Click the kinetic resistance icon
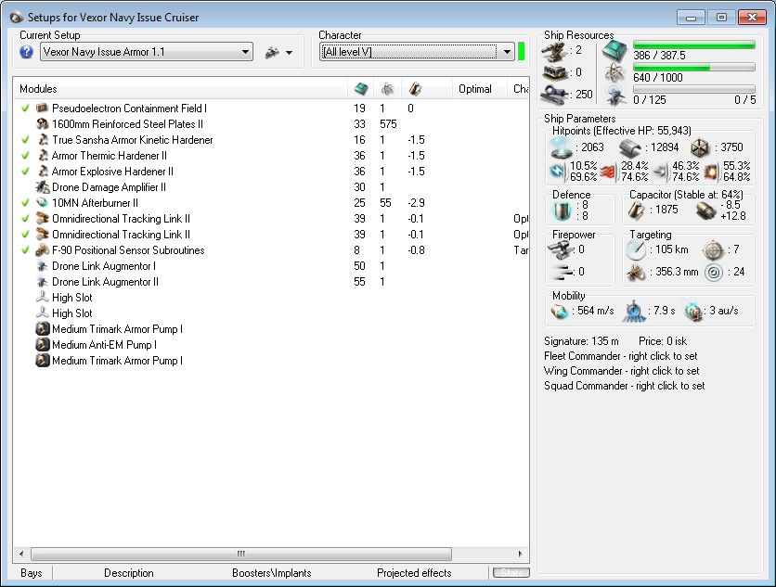Screen dimensions: 776x587 (660, 172)
